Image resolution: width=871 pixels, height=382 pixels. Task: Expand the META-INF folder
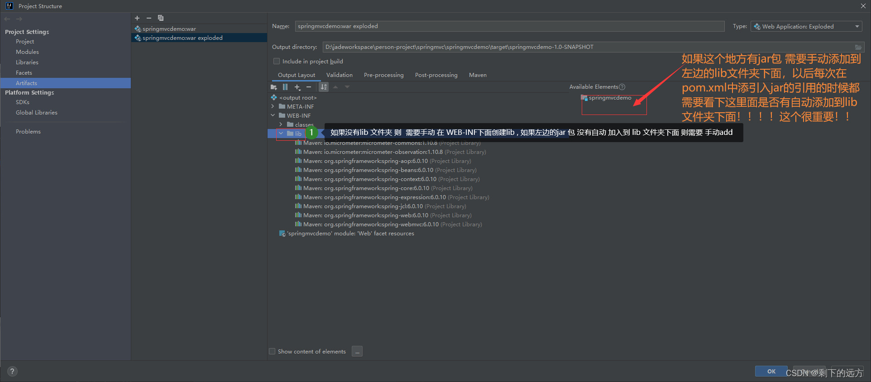point(273,106)
